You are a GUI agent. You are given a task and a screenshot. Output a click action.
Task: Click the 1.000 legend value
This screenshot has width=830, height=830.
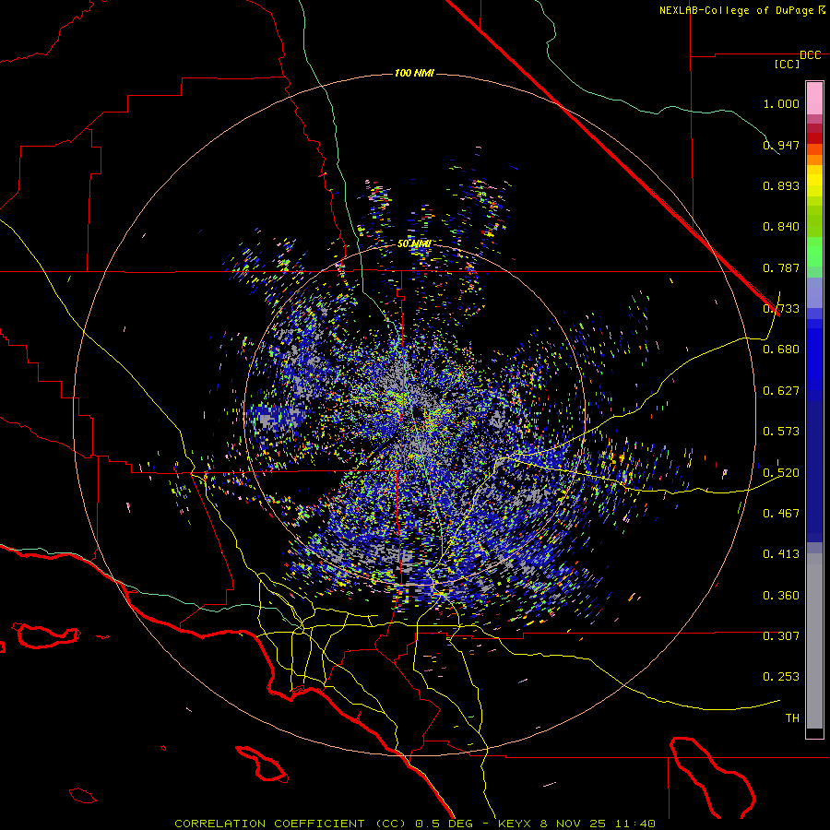781,103
